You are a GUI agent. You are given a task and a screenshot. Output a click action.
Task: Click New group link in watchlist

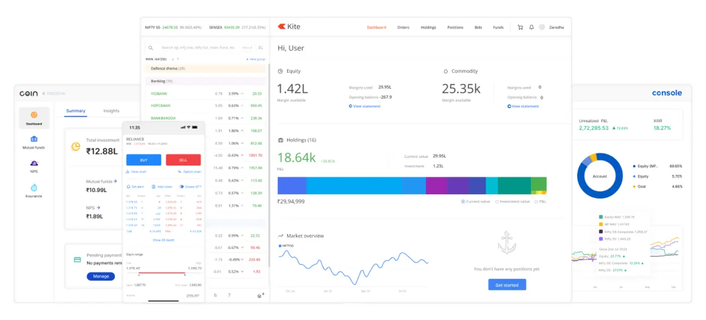coord(256,59)
